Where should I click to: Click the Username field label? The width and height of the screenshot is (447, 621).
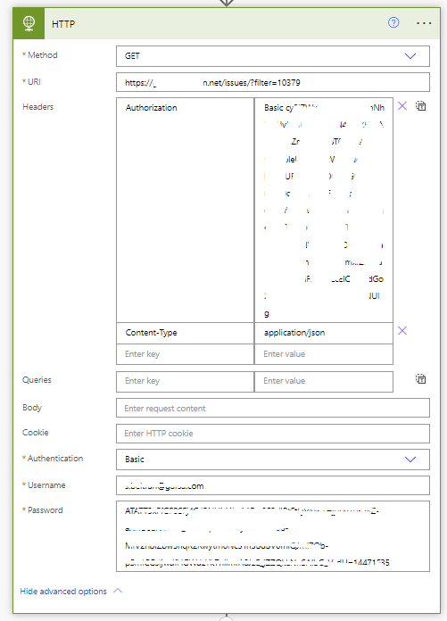(x=46, y=485)
